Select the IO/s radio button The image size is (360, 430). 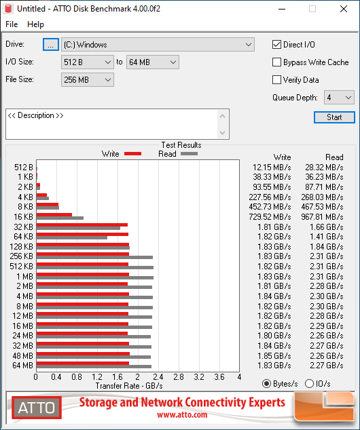[309, 383]
